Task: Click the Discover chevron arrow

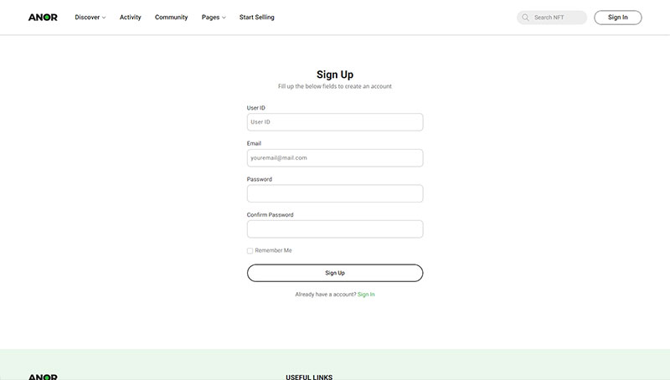Action: [x=104, y=18]
